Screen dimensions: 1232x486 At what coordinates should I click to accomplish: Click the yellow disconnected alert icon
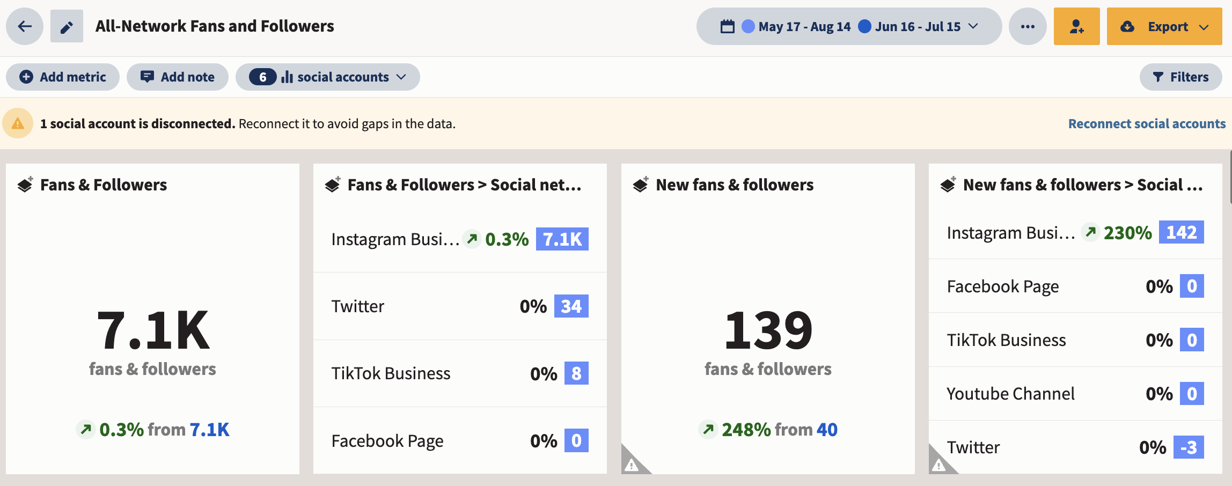coord(18,123)
